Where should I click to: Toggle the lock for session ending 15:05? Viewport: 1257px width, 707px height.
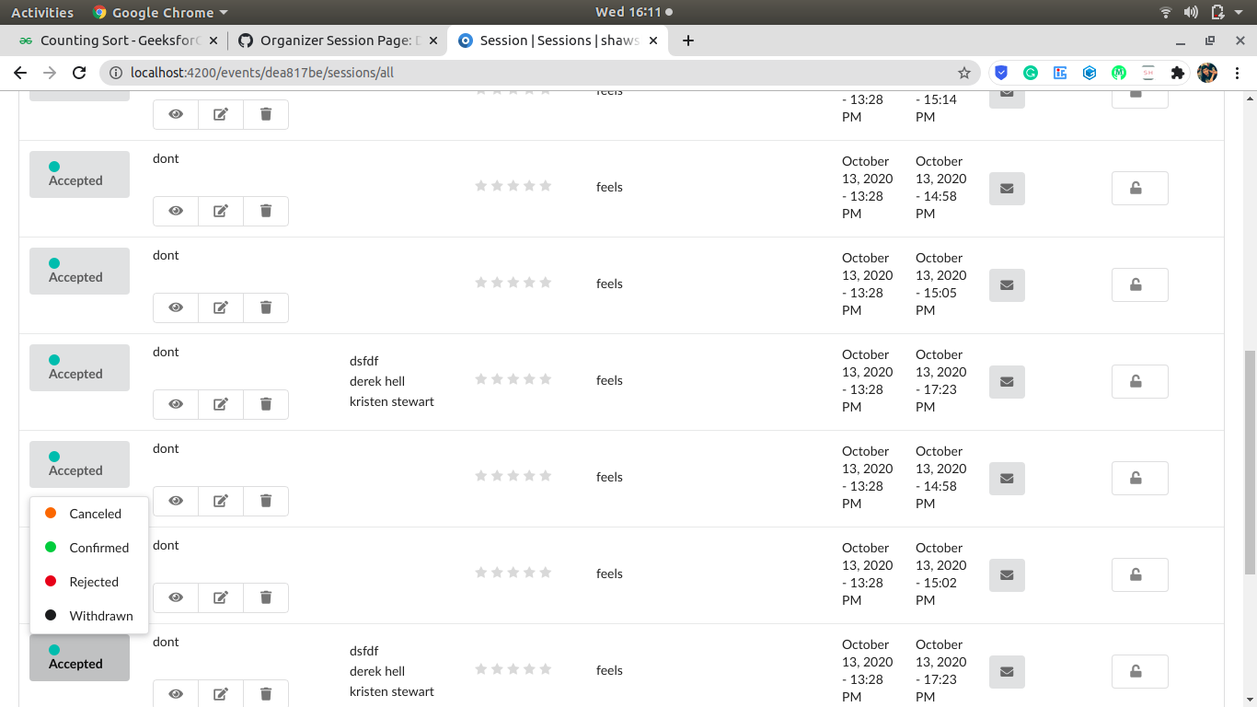click(1140, 285)
